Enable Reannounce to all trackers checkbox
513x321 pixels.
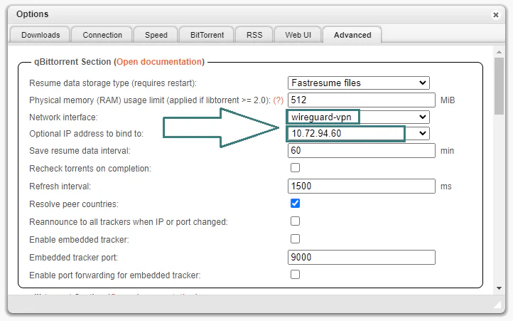coord(295,221)
